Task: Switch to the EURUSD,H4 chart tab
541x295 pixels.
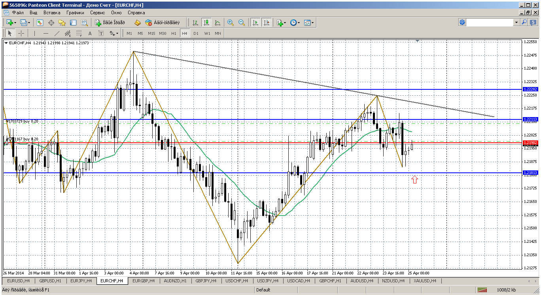Action: (18, 281)
